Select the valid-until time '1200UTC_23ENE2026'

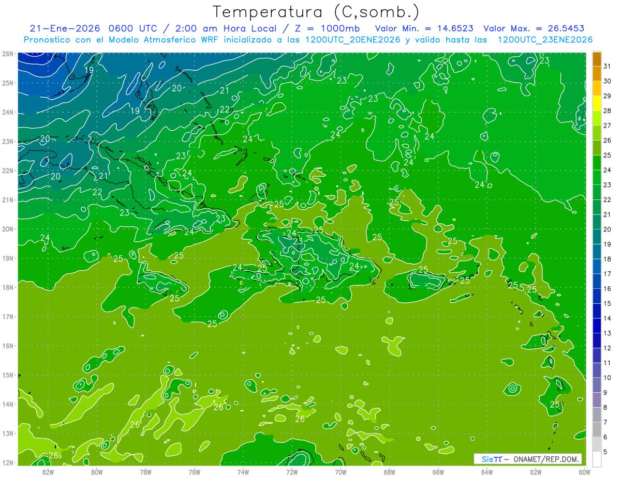[x=544, y=40]
